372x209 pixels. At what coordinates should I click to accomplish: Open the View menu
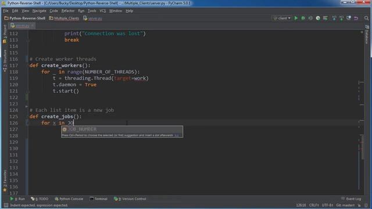tap(25, 11)
